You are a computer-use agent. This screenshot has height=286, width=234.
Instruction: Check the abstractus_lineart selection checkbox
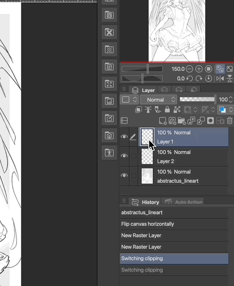click(x=134, y=176)
